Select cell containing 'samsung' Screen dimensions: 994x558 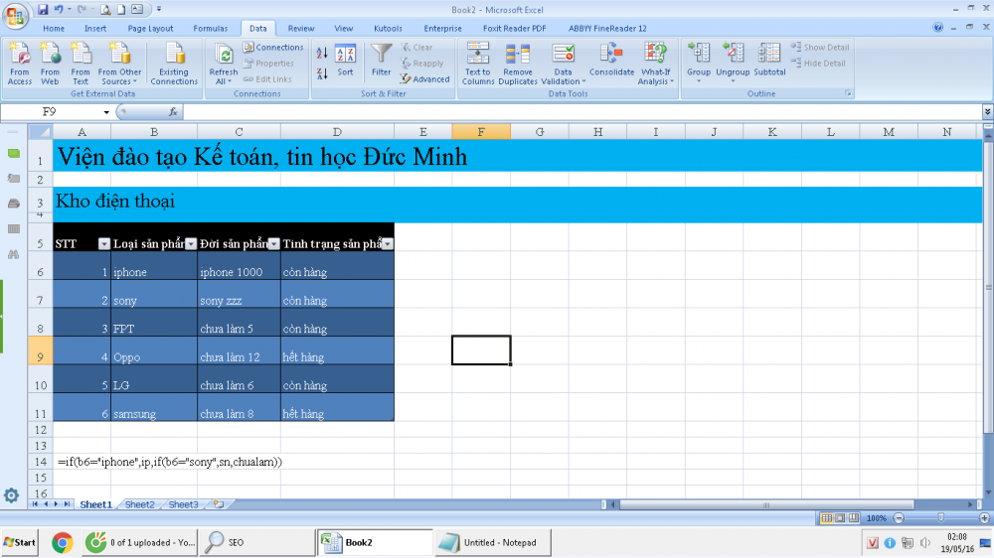click(x=154, y=407)
